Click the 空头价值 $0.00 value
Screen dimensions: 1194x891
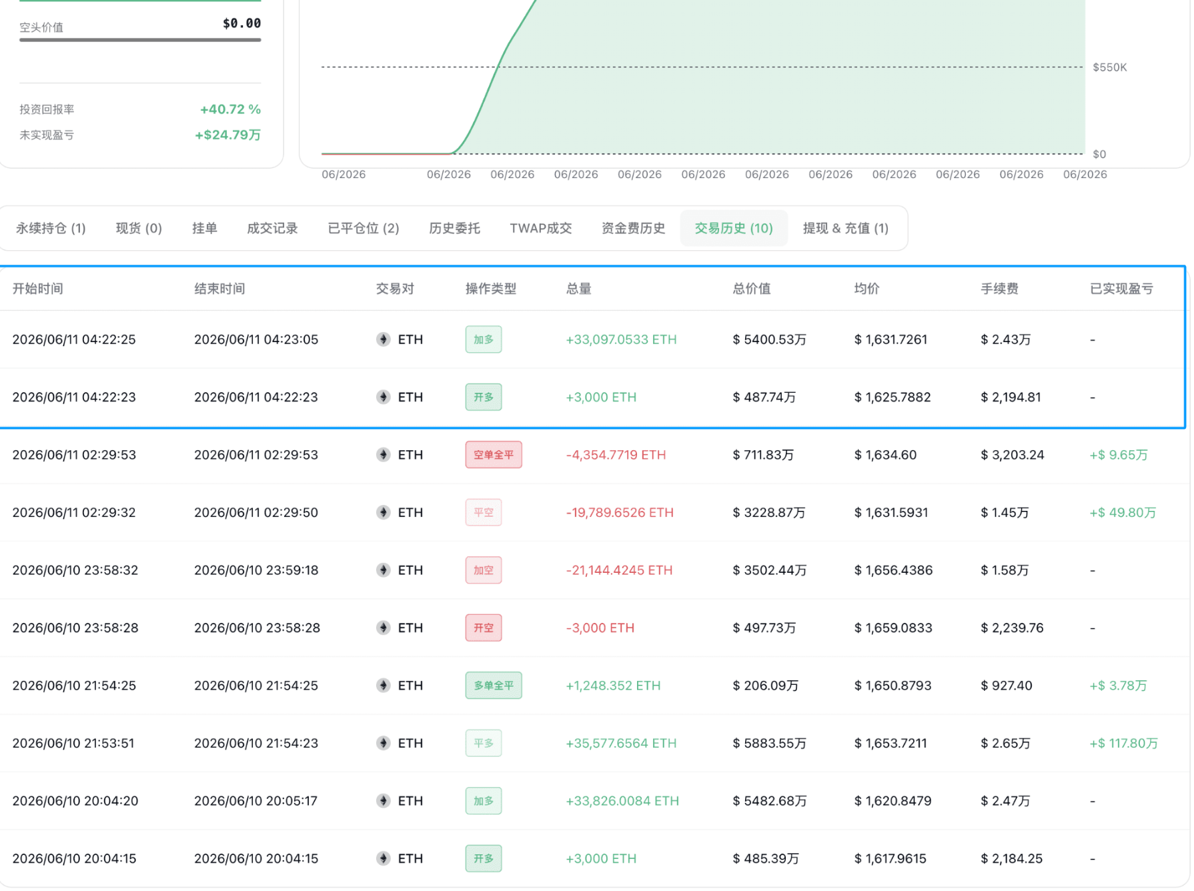pyautogui.click(x=241, y=23)
